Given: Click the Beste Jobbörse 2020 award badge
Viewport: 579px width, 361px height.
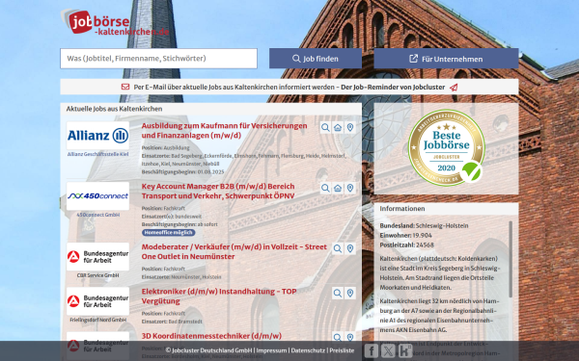Looking at the screenshot, I should click(446, 147).
